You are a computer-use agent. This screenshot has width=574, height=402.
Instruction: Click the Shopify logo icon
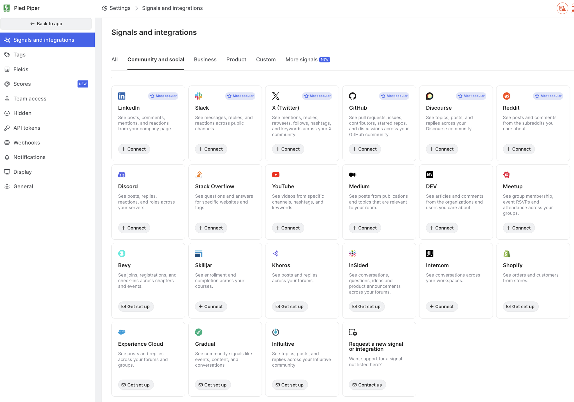506,253
